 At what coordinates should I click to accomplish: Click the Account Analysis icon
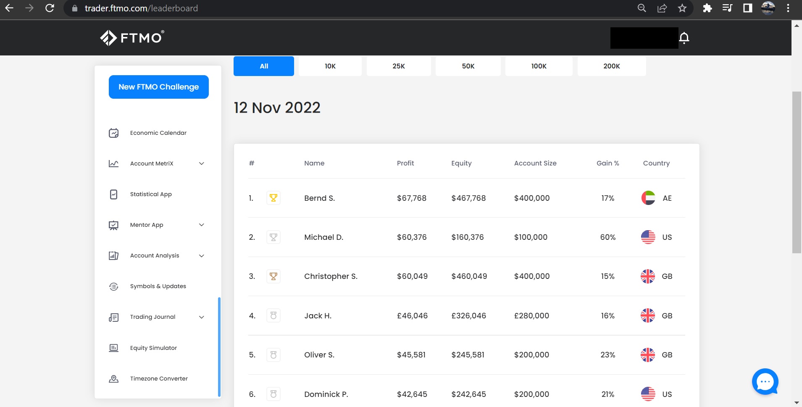coord(113,256)
